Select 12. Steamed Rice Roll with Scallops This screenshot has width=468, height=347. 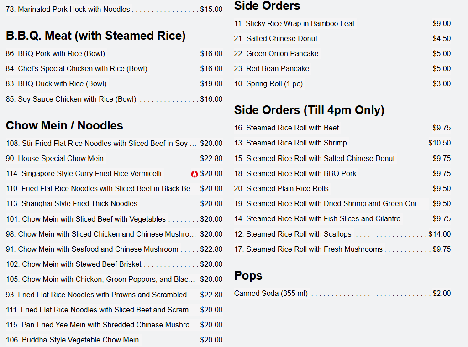[x=342, y=234]
